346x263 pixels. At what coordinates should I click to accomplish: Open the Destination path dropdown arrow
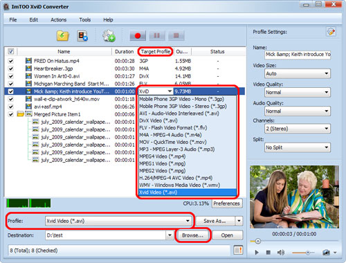[x=170, y=235]
